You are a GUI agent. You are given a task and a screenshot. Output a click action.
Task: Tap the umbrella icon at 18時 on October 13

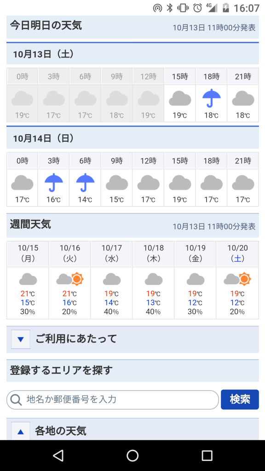pyautogui.click(x=212, y=98)
